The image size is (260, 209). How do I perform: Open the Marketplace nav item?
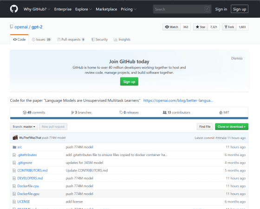106,9
